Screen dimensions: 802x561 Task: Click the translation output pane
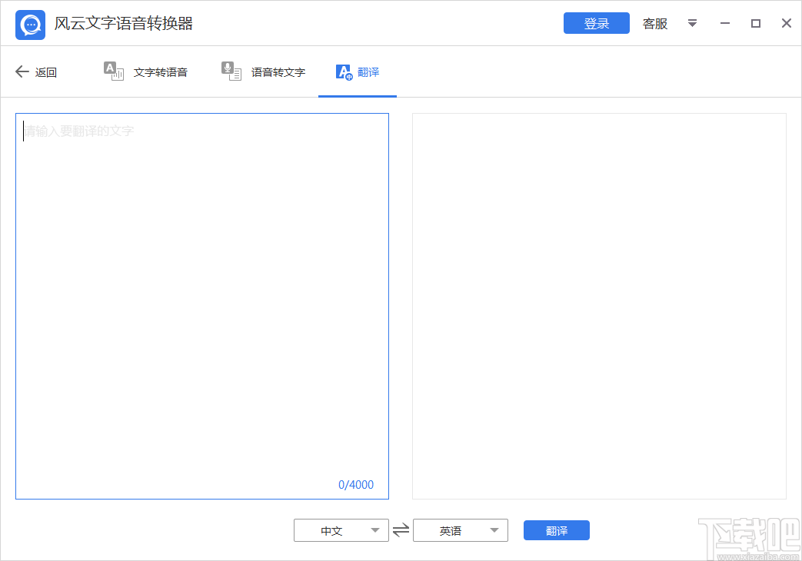[x=599, y=306]
